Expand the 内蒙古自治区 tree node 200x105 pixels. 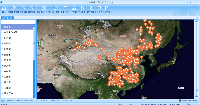[2, 32]
